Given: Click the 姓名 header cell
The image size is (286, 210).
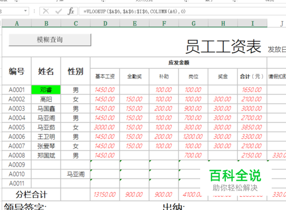Looking at the screenshot, I should click(46, 71).
